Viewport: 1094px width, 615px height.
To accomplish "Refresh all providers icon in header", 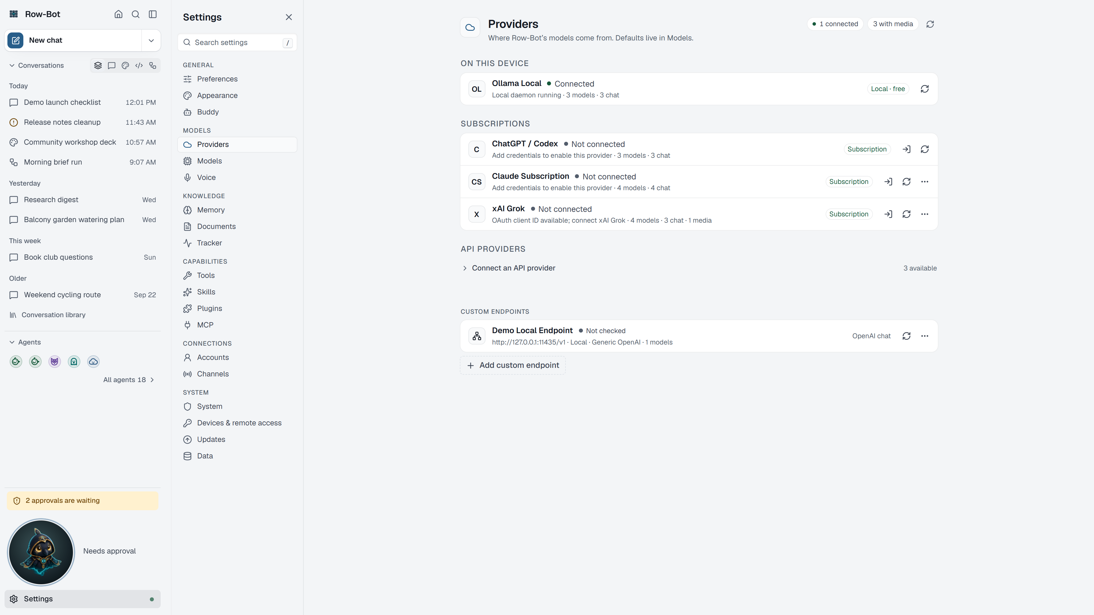I will [930, 24].
